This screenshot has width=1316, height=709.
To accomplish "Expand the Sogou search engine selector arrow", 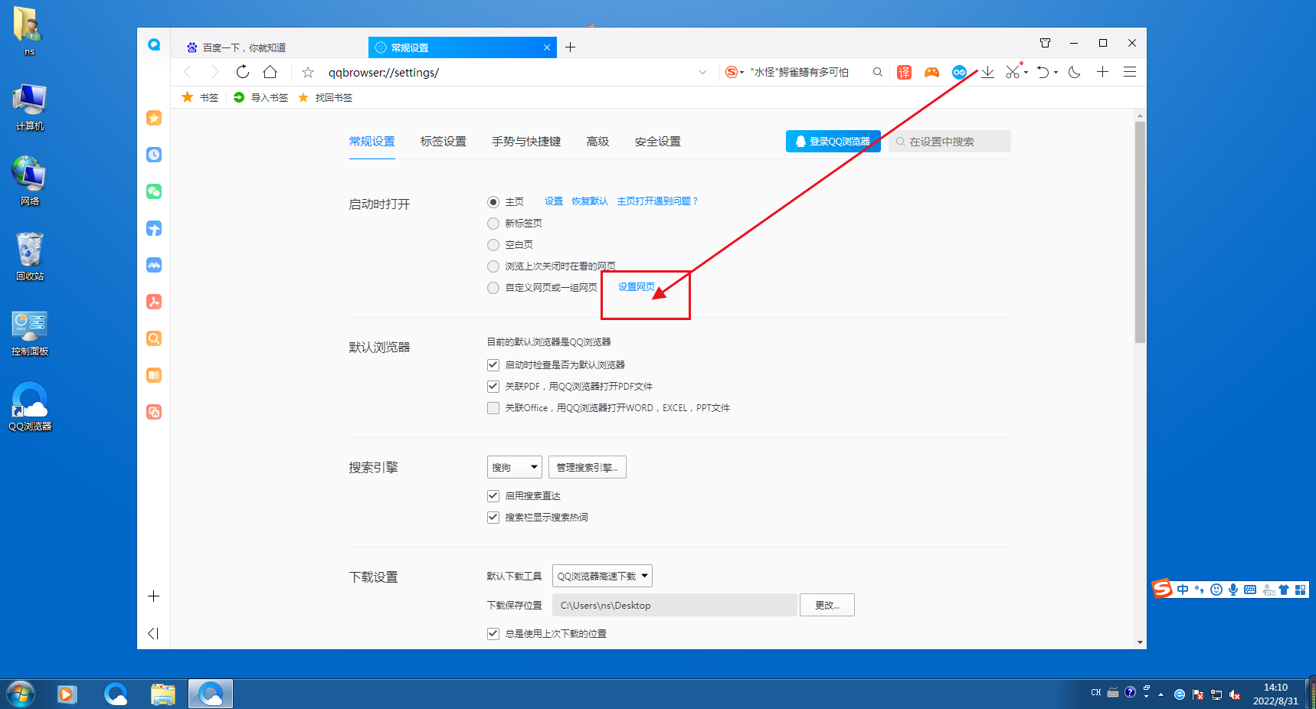I will [x=741, y=72].
